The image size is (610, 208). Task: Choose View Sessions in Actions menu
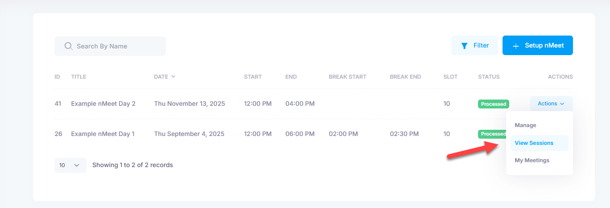[534, 143]
